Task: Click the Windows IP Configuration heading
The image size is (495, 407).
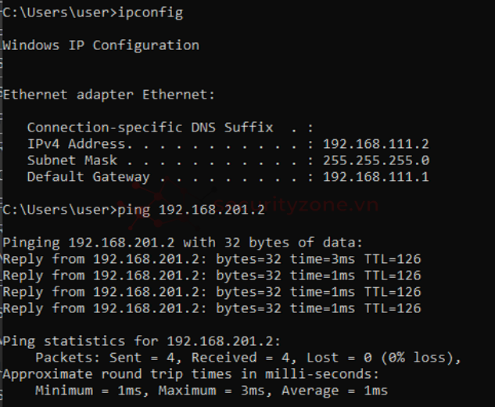Action: click(100, 45)
